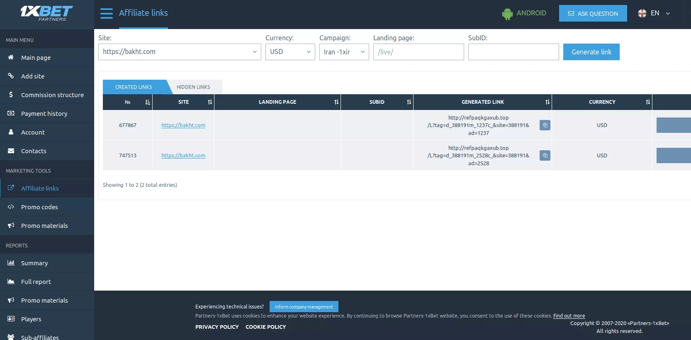This screenshot has width=691, height=340.
Task: Open the Campaign dropdown
Action: [x=344, y=52]
